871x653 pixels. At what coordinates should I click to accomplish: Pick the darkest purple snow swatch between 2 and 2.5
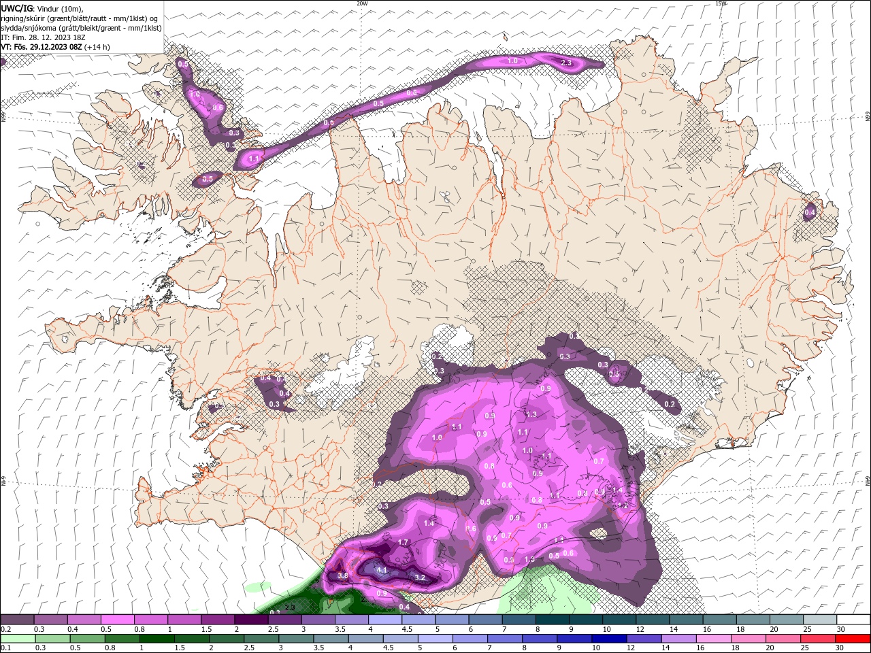(250, 620)
